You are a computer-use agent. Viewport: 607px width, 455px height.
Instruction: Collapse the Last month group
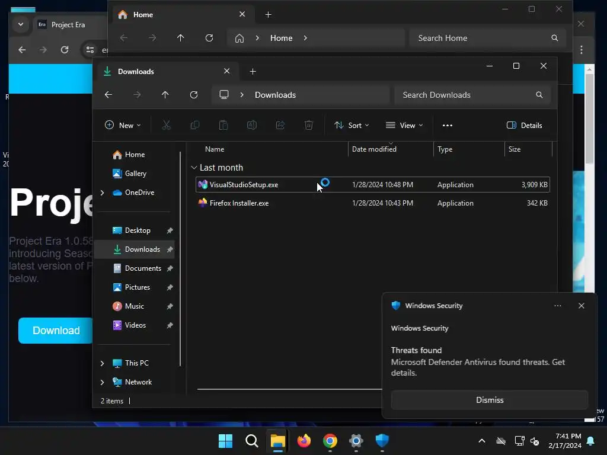point(194,168)
